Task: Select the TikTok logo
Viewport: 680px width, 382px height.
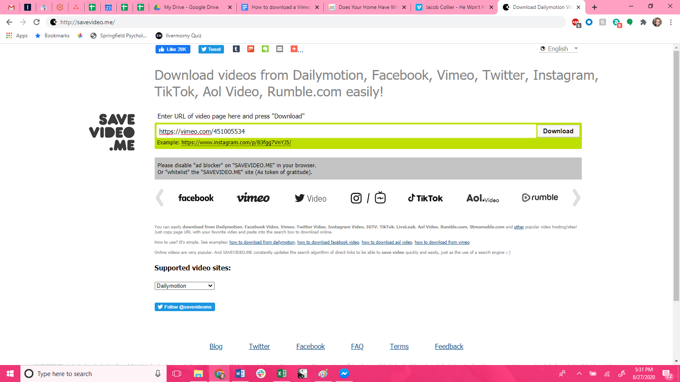Action: click(425, 198)
